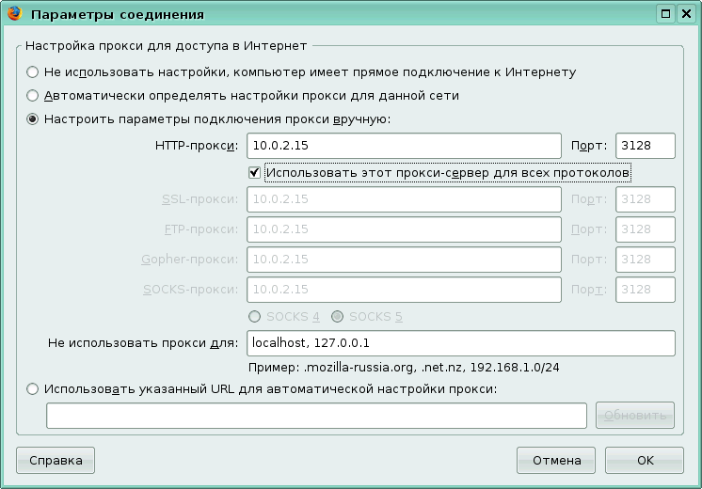The width and height of the screenshot is (702, 489).
Task: Select the SOCKS 5 radio option
Action: coord(337,317)
